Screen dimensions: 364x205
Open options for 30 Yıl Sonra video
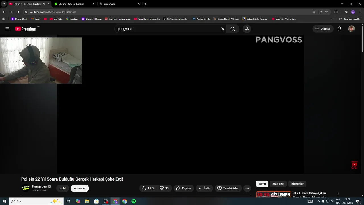pos(338,194)
